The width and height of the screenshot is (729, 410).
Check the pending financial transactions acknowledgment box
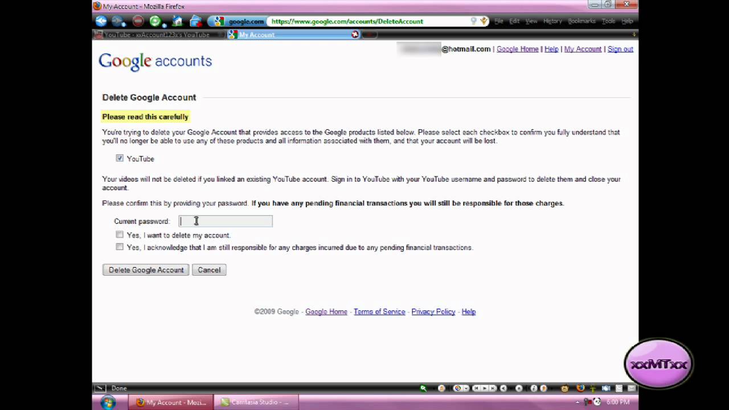(x=120, y=247)
